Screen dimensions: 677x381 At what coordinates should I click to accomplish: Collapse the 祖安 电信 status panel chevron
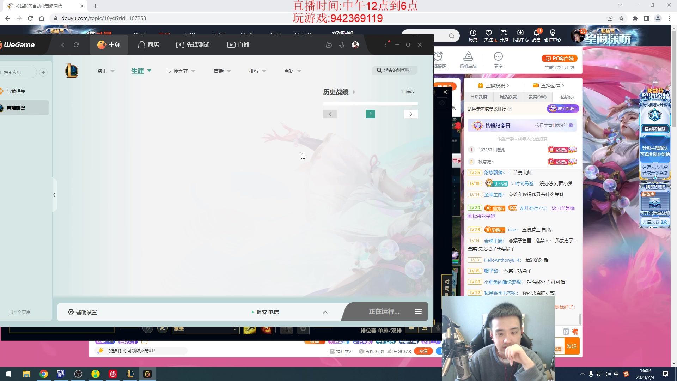pos(325,312)
